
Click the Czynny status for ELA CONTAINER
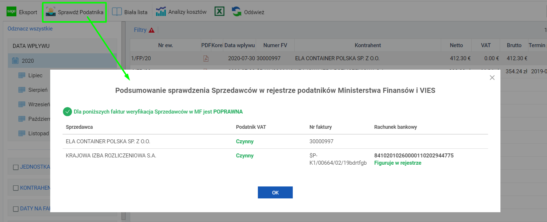pyautogui.click(x=245, y=141)
